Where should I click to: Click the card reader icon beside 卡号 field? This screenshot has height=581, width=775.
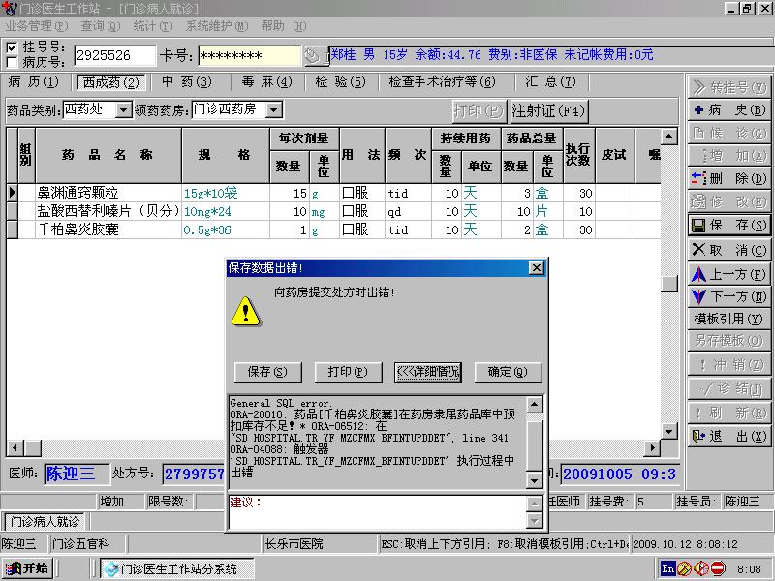pyautogui.click(x=315, y=56)
